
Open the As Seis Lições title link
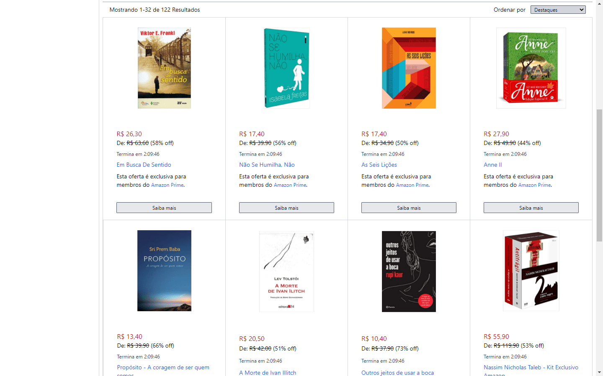click(x=379, y=165)
